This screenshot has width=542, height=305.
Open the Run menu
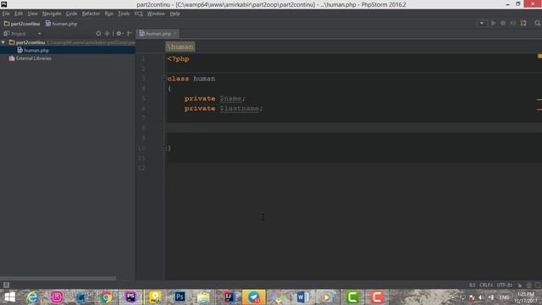(x=109, y=14)
